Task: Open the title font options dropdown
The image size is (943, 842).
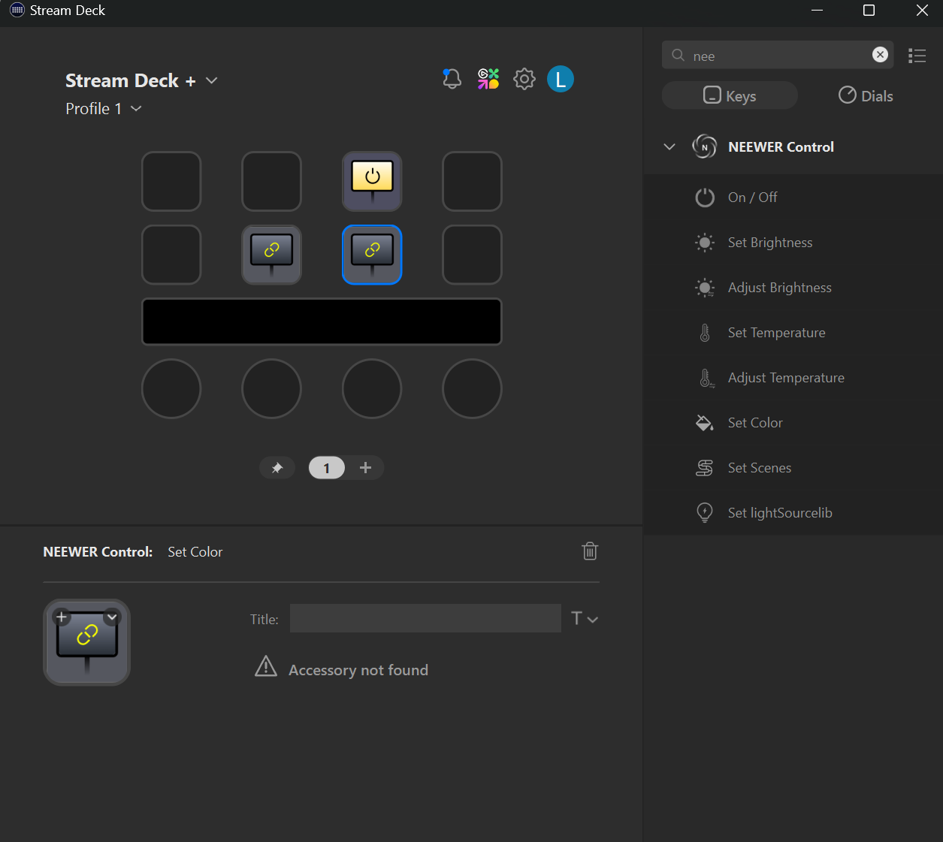Action: coord(585,618)
